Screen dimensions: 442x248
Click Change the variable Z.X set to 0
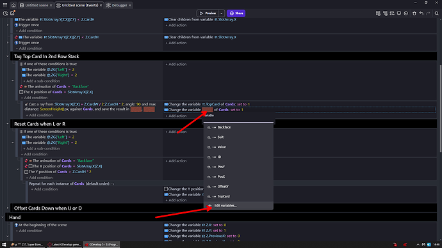[x=195, y=225]
